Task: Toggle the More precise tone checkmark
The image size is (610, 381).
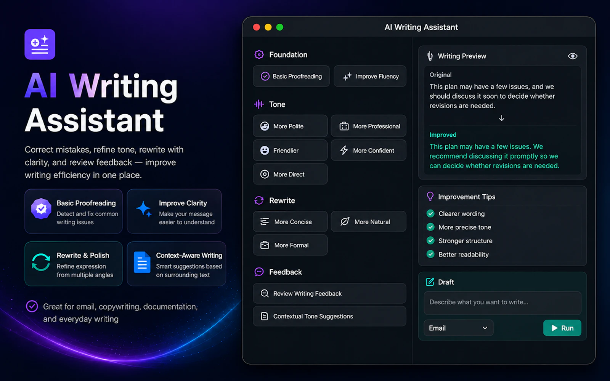Action: [x=430, y=227]
